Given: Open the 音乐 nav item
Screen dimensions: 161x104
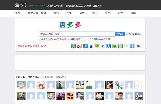Looking at the screenshot, I should tap(95, 13).
